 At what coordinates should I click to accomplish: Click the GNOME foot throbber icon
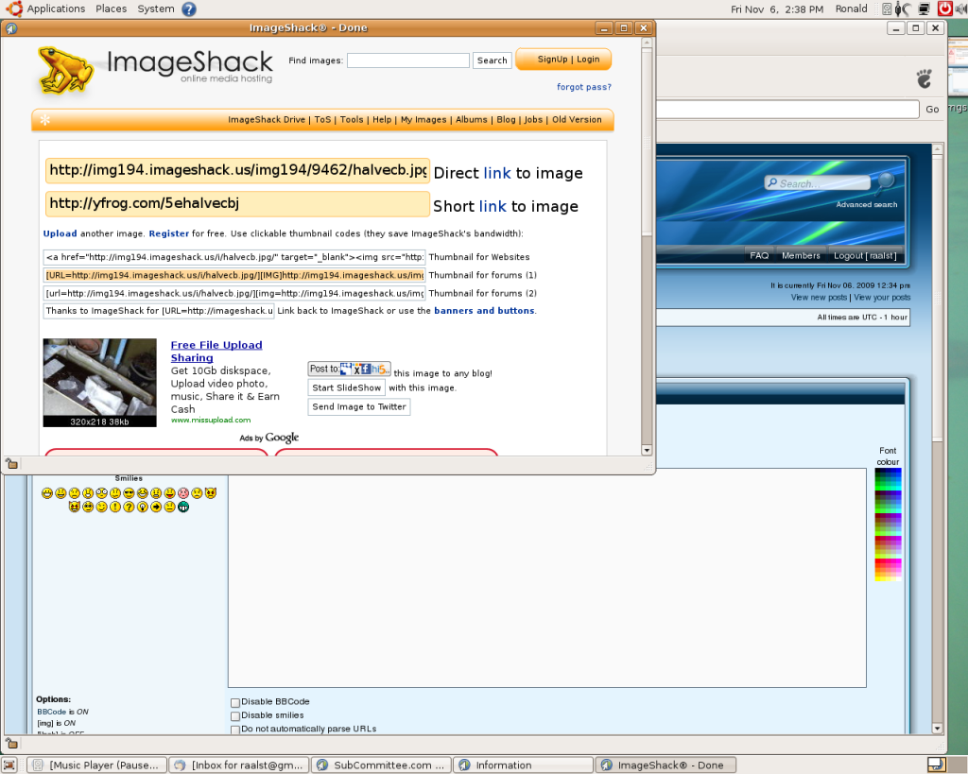click(925, 78)
